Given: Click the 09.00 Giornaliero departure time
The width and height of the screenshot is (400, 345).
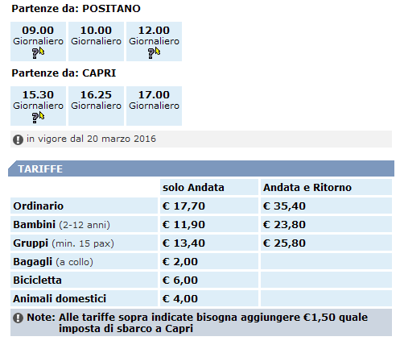Looking at the screenshot, I should point(38,30).
